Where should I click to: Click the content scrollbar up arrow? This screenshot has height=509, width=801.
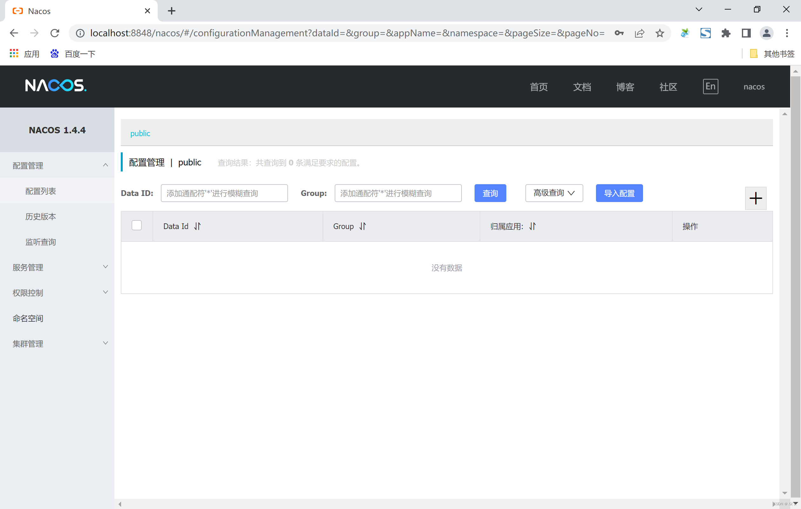(x=784, y=114)
